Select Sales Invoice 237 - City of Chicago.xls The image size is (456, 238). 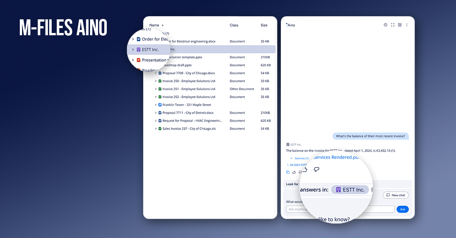(189, 129)
